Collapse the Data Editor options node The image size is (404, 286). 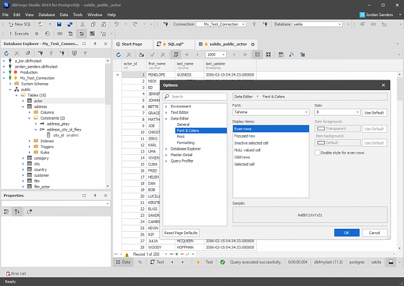166,118
